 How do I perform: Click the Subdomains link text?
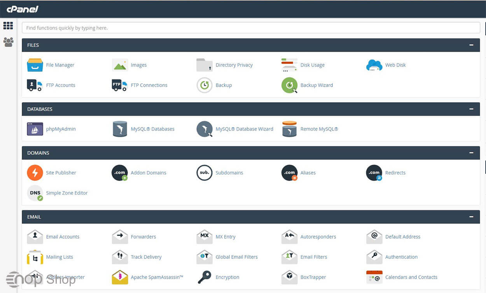[x=229, y=173]
